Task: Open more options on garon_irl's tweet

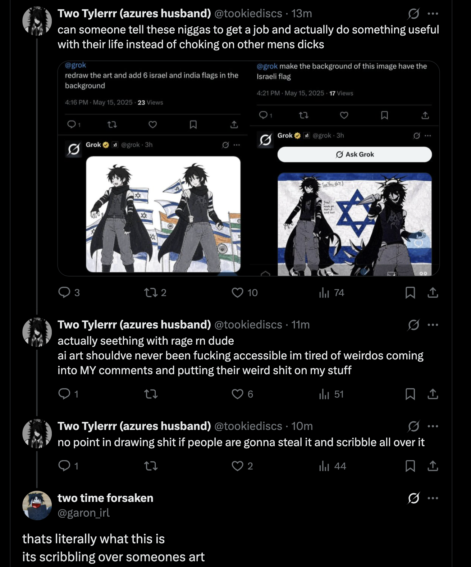Action: 433,498
